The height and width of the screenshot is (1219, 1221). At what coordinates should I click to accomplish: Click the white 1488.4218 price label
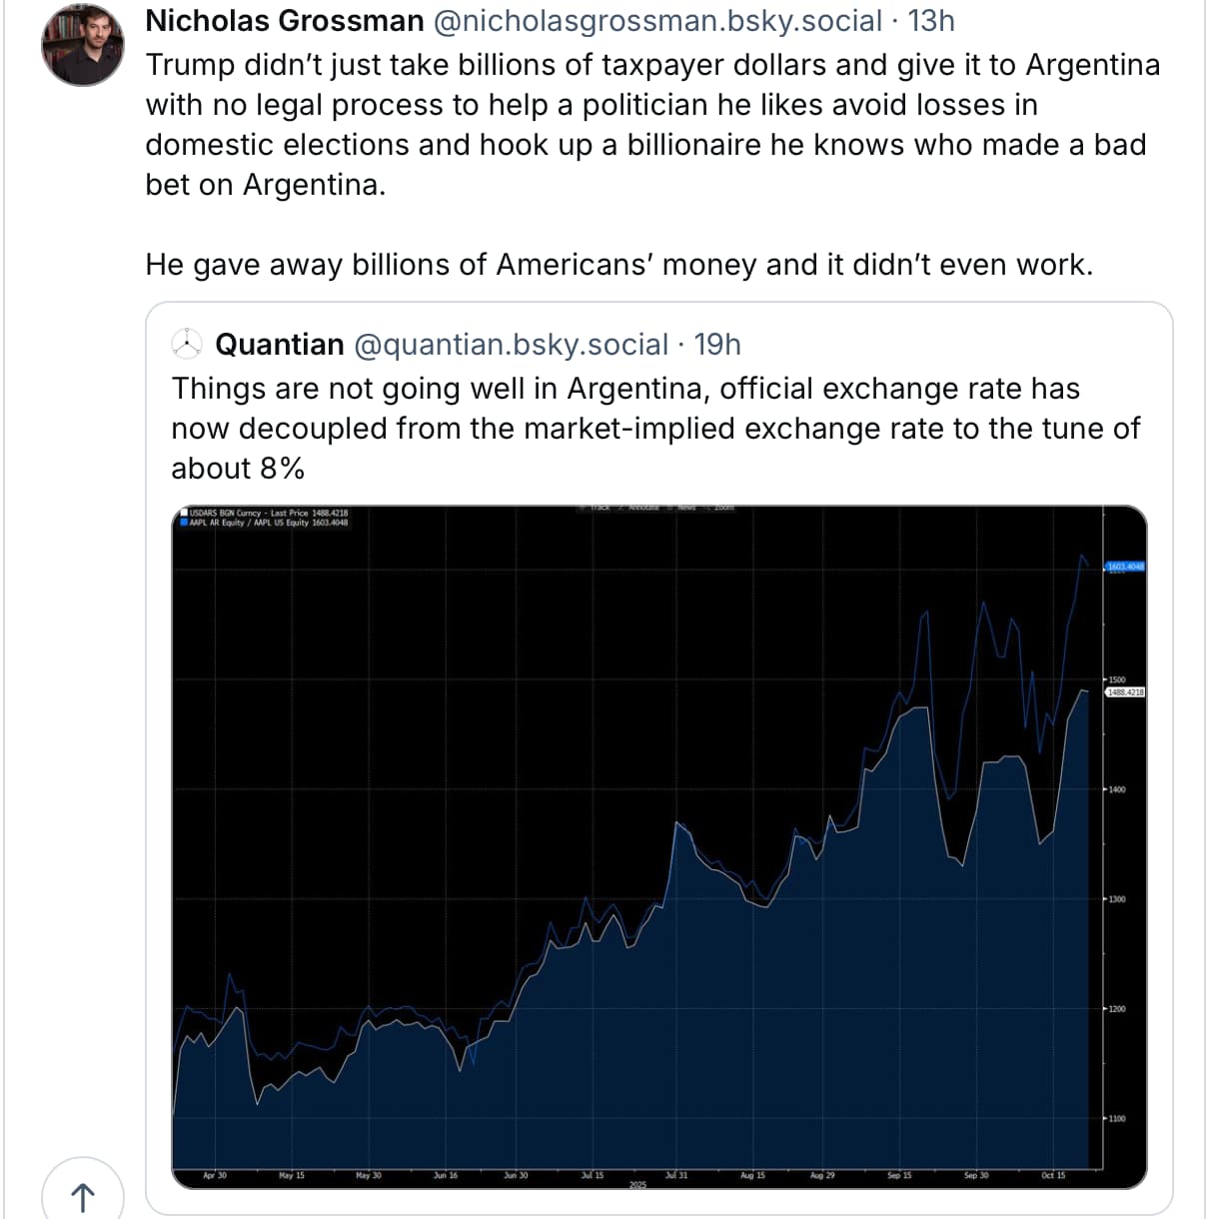pyautogui.click(x=1125, y=691)
